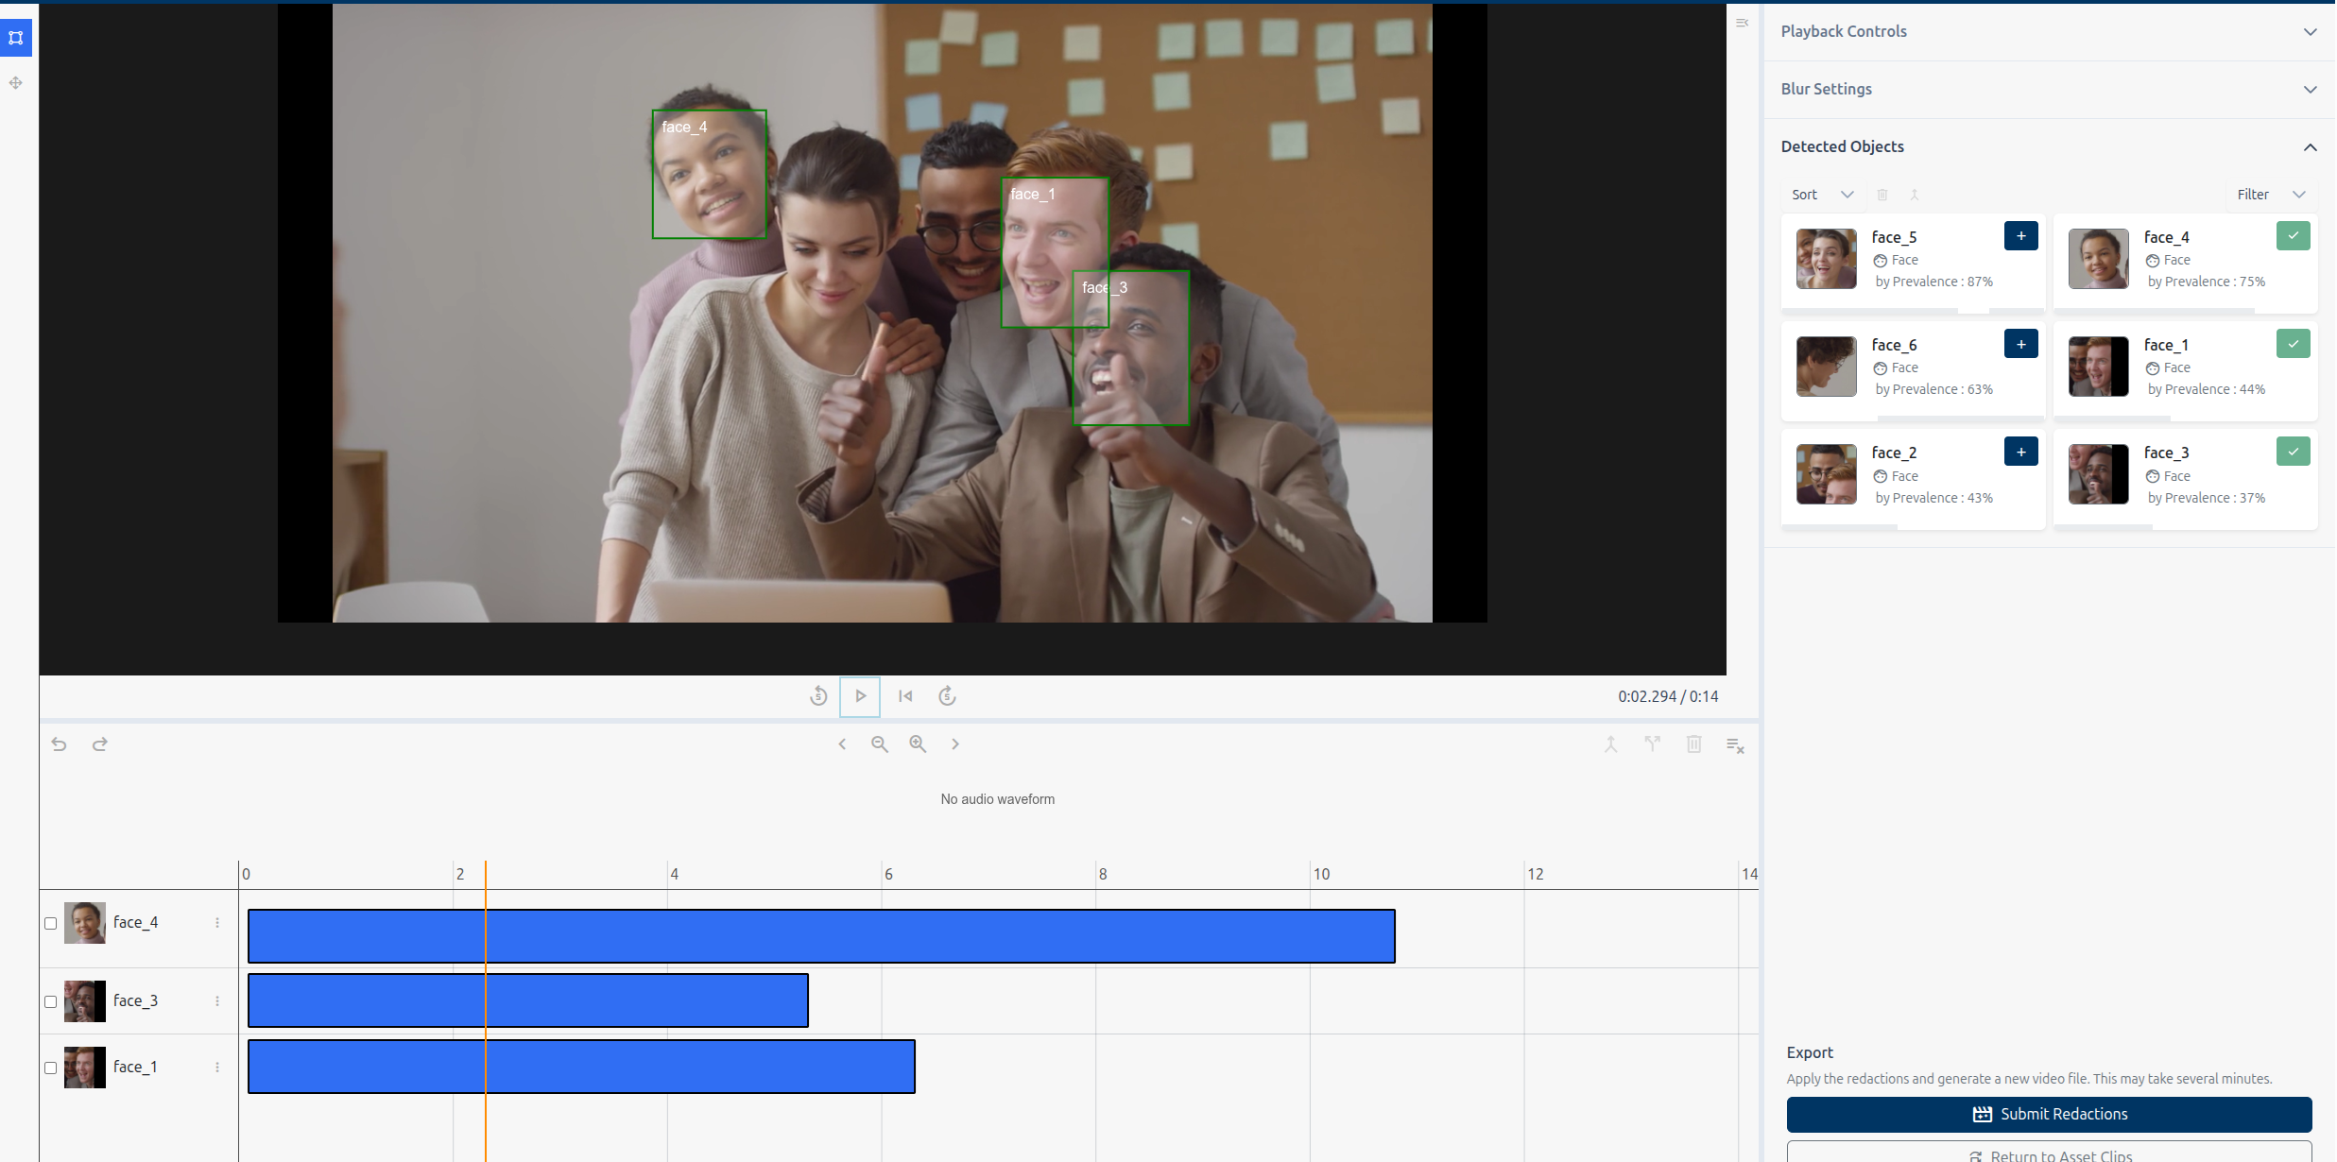Select the crop/frame tool in left sidebar
Screen dimensions: 2337x1162
(16, 38)
